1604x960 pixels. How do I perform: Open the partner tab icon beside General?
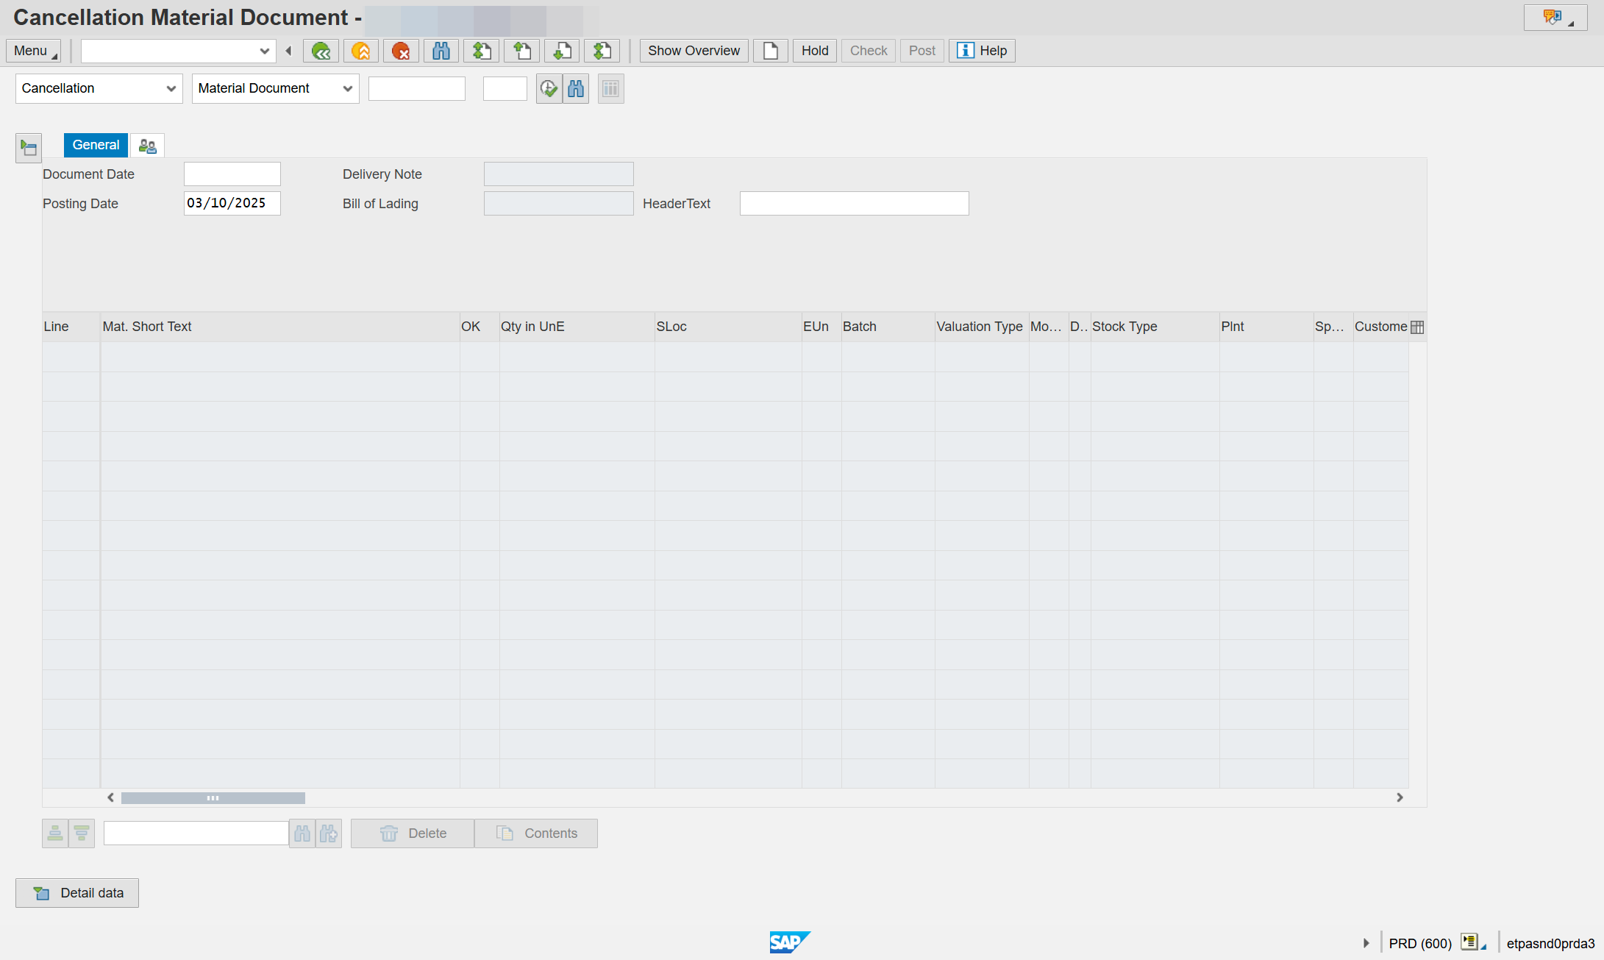pyautogui.click(x=147, y=146)
